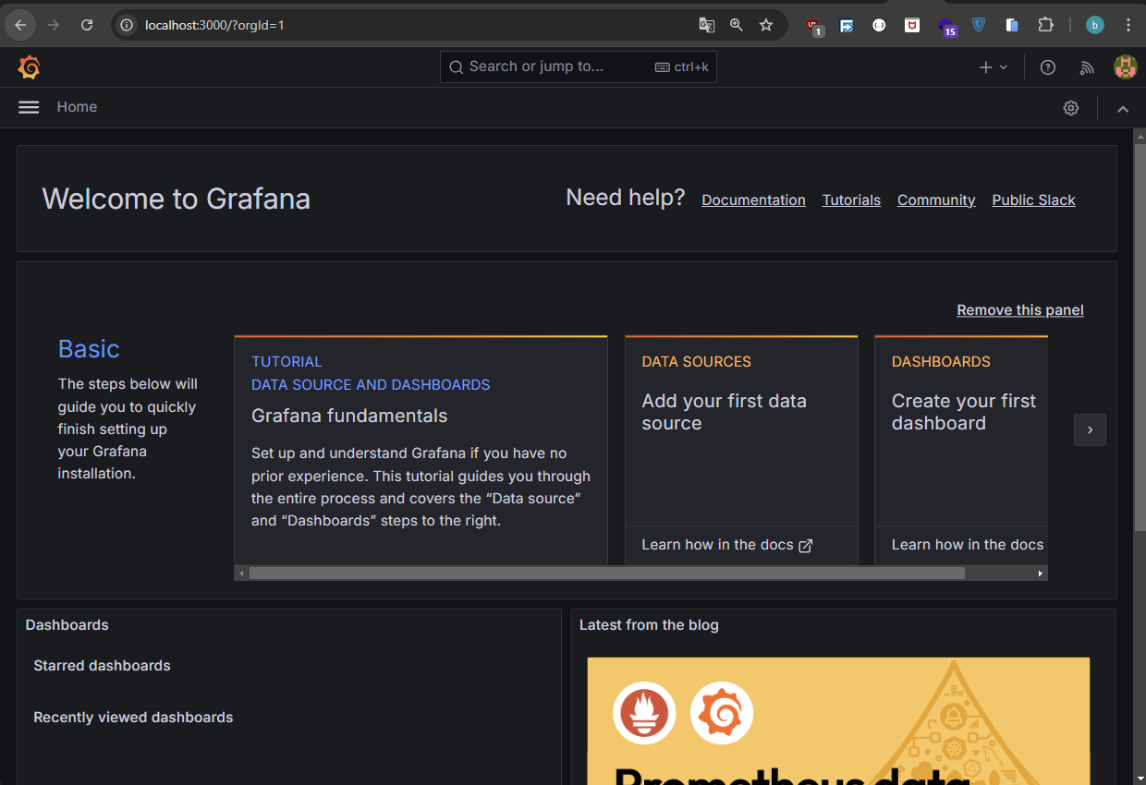Open the hamburger navigation menu
The width and height of the screenshot is (1146, 785).
[x=29, y=107]
